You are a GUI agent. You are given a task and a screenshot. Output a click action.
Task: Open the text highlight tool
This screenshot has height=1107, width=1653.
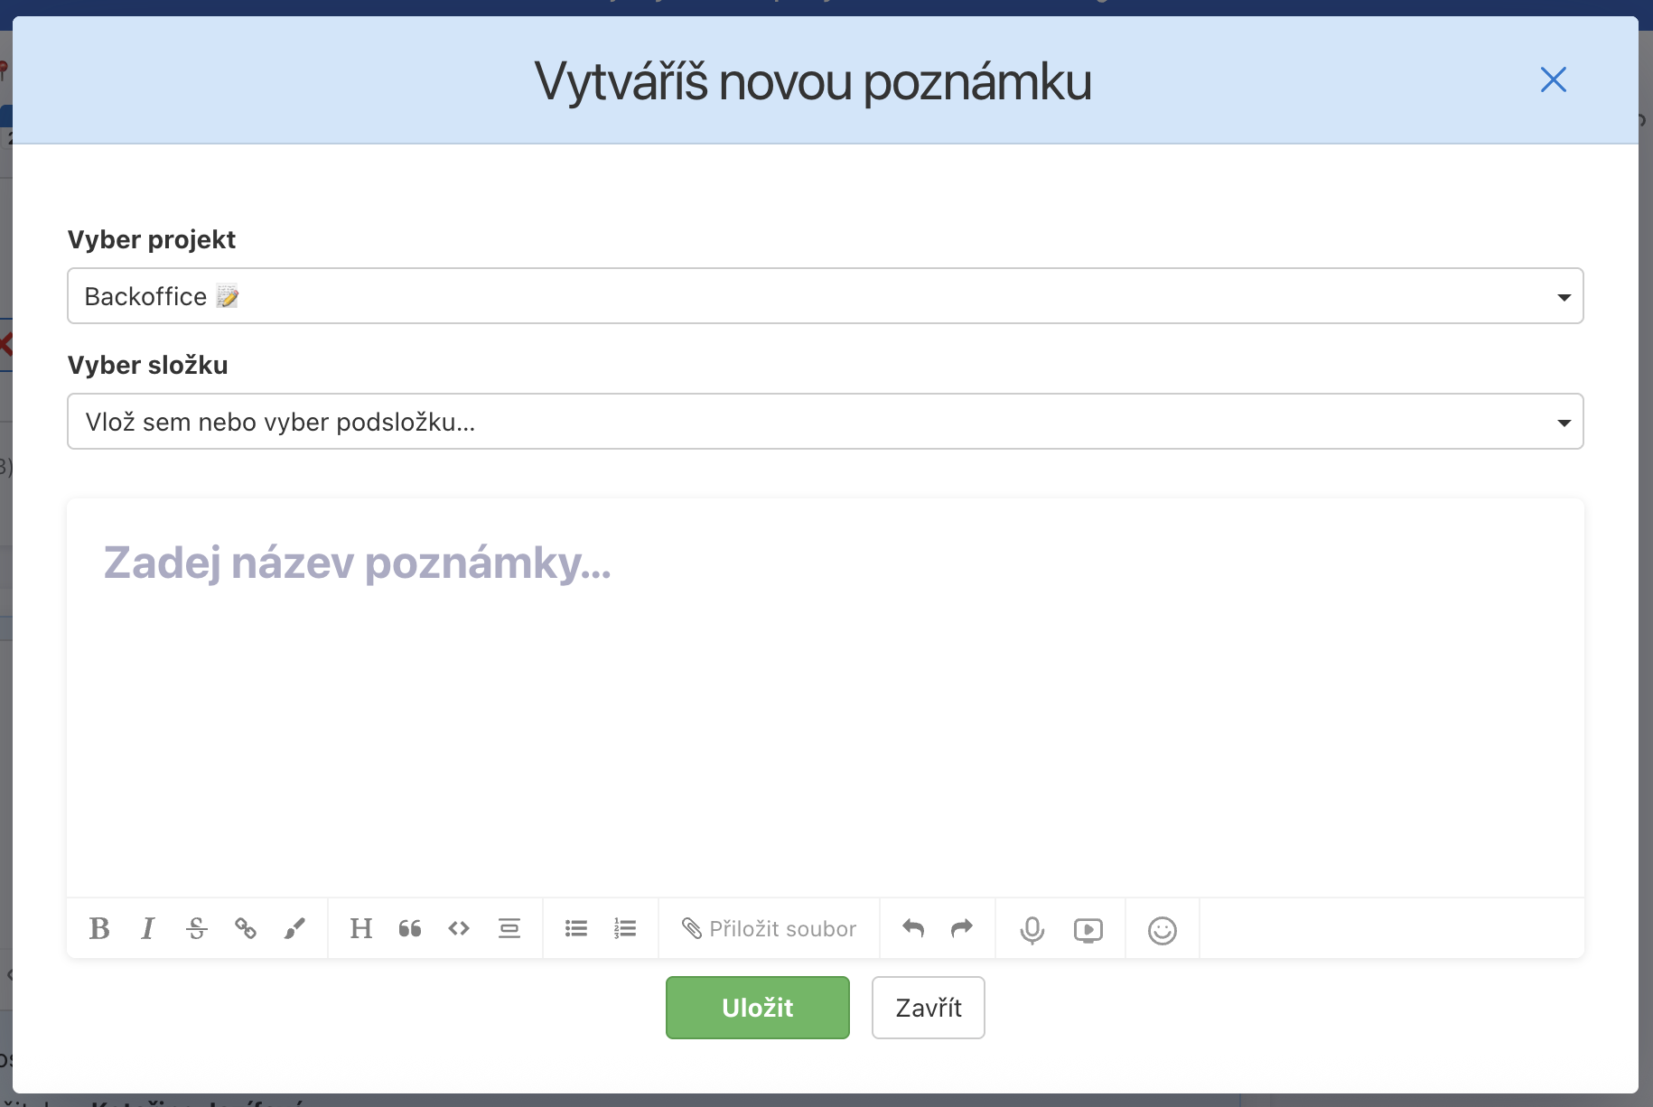point(294,928)
